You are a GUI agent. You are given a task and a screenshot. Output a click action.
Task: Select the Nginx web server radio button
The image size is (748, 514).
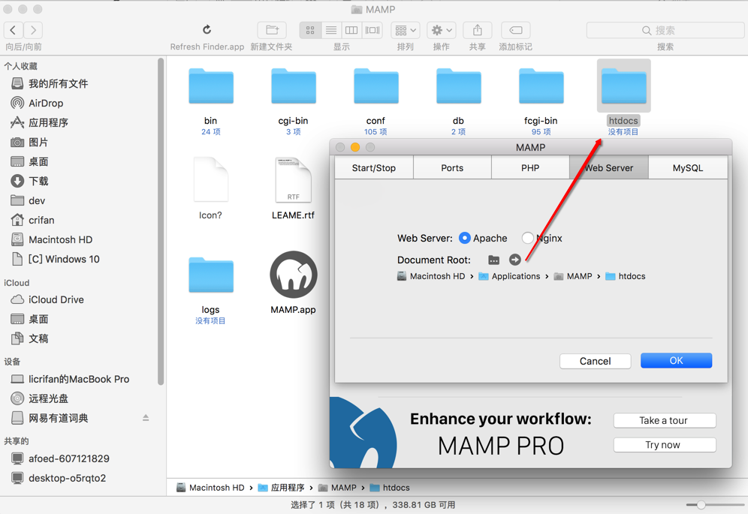[528, 238]
